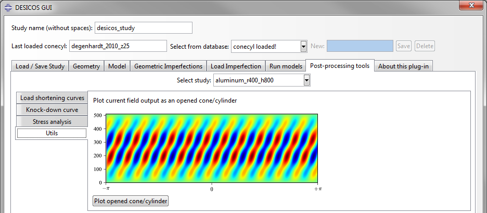
Task: Switch to the Load / Save Study tab
Action: (40, 66)
